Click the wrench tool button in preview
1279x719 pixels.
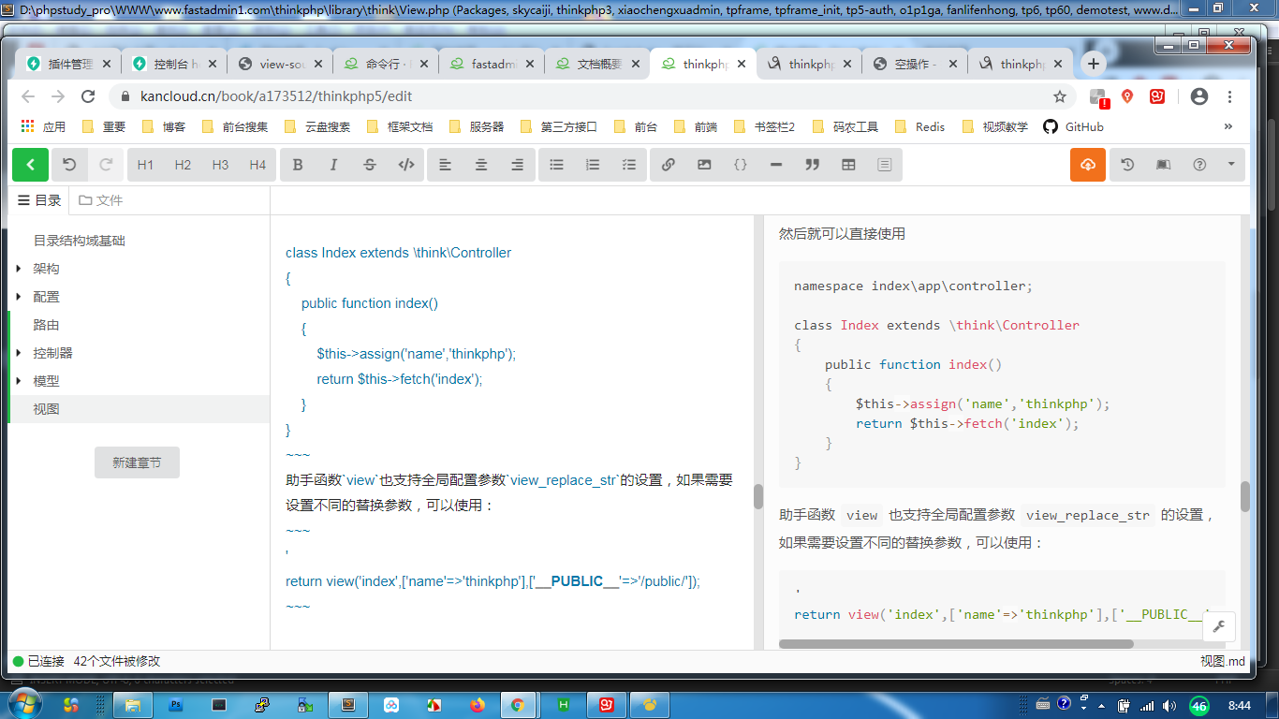click(x=1220, y=627)
